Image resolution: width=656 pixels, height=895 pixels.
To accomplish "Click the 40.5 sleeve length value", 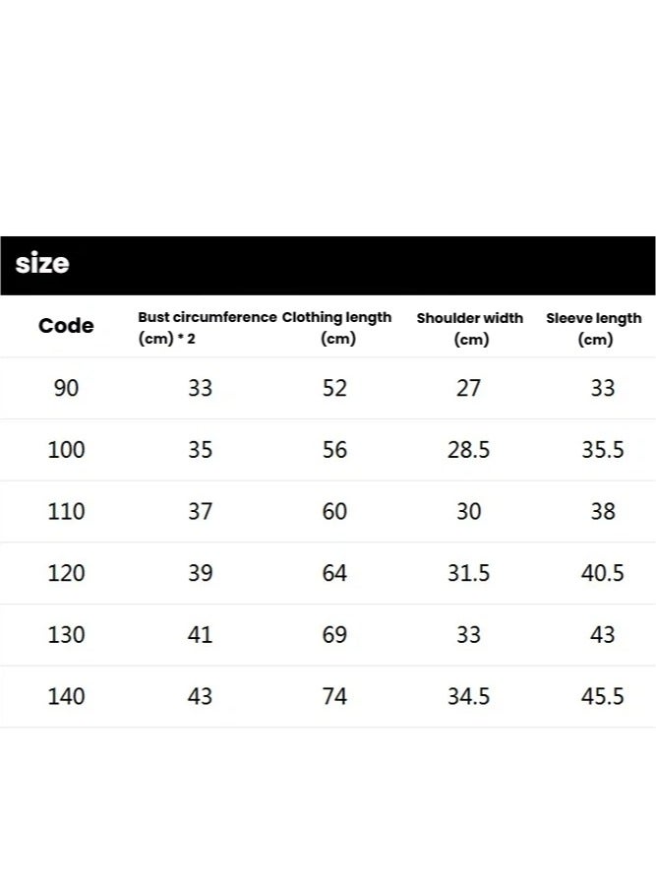I will (602, 573).
